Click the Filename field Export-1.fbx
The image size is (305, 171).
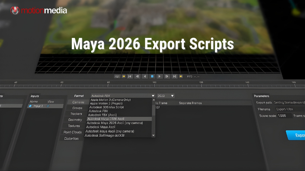point(290,109)
